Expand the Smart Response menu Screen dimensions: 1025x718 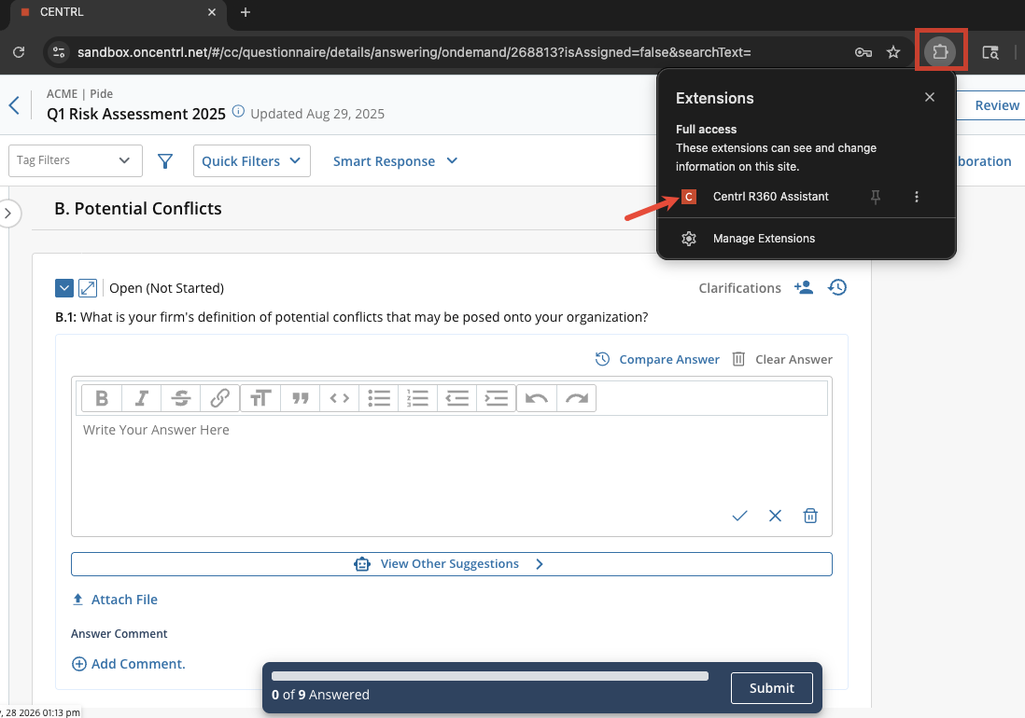pos(396,160)
